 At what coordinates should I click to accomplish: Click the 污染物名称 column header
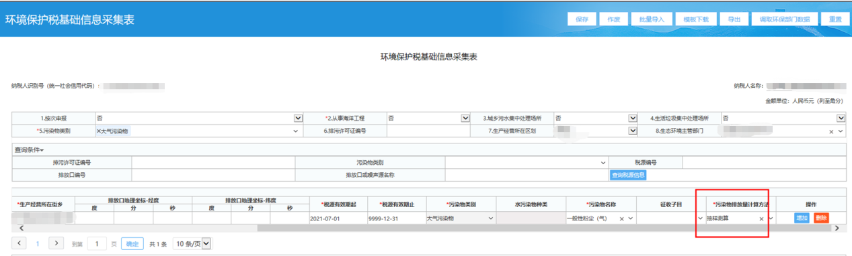click(601, 204)
